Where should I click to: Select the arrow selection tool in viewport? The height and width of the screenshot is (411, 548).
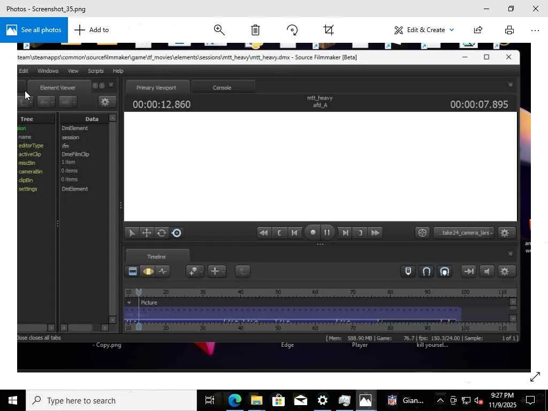(132, 233)
